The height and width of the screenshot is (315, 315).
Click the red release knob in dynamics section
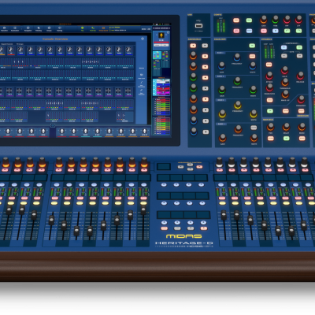(x=301, y=76)
